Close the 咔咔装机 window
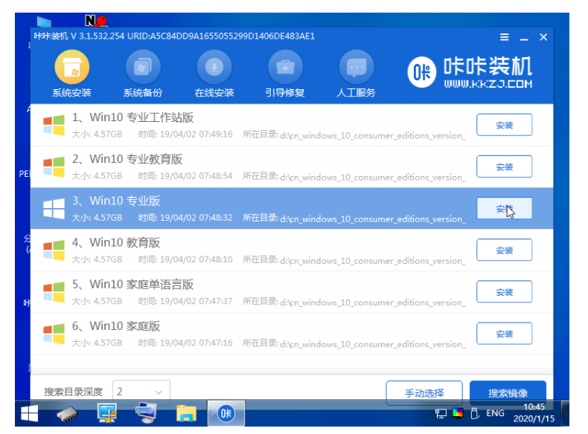 click(x=543, y=37)
